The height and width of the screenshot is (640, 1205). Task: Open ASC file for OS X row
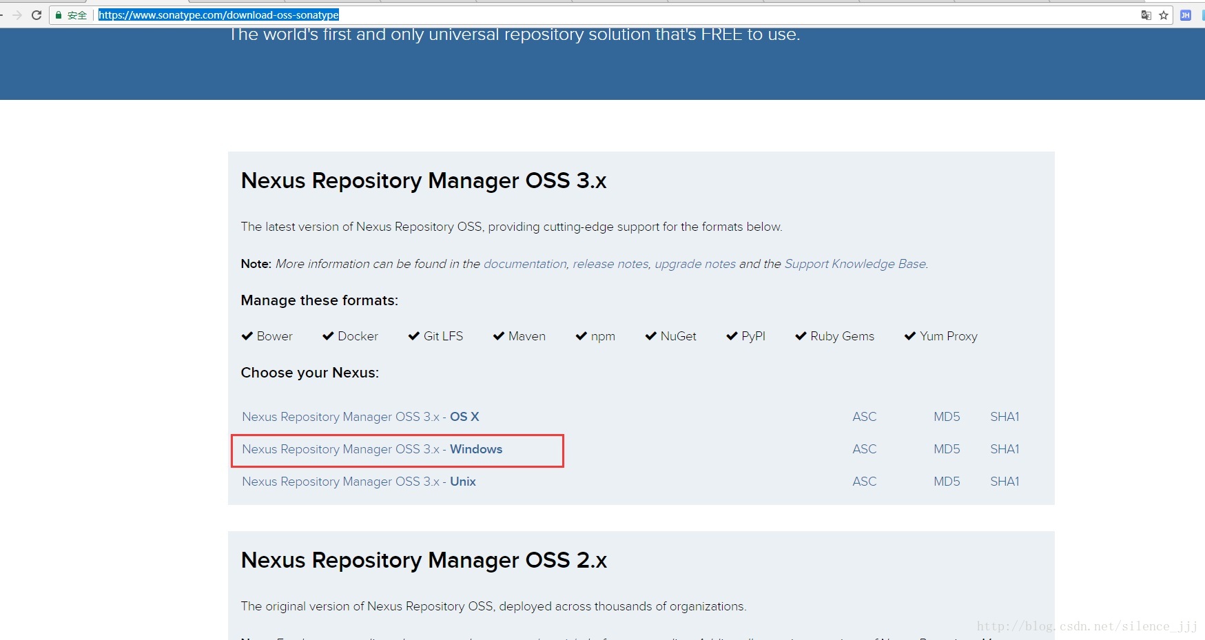tap(865, 417)
